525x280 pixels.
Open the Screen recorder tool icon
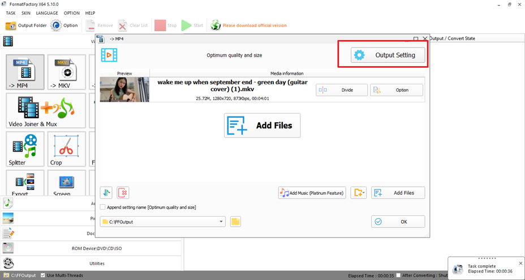[67, 183]
